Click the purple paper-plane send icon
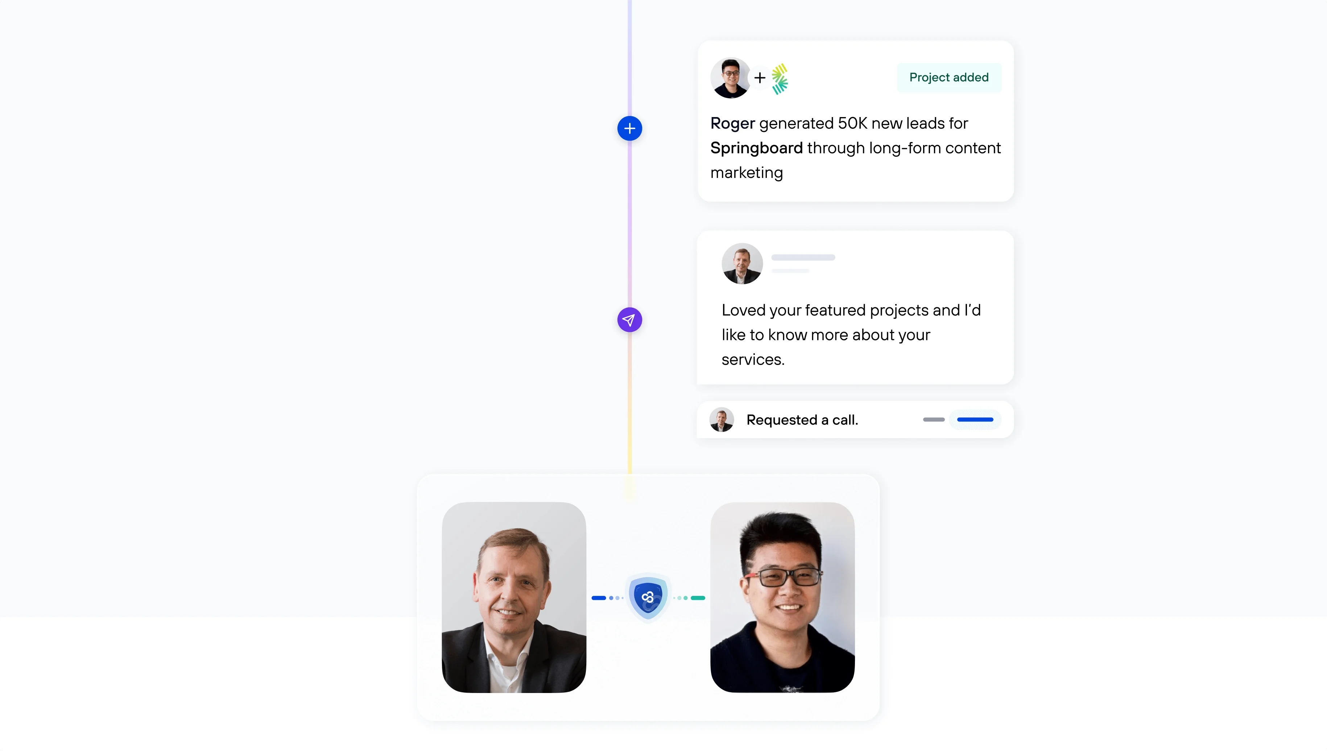 (x=629, y=320)
